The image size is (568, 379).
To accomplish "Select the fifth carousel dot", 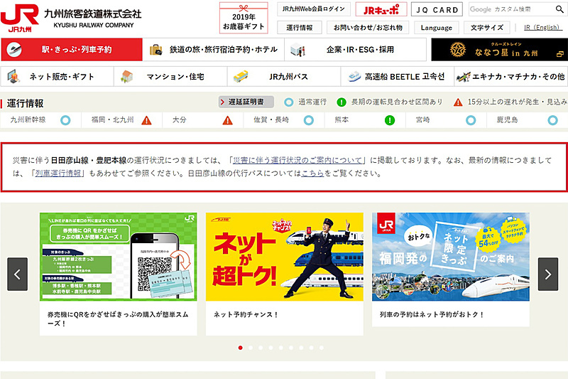I will (281, 348).
